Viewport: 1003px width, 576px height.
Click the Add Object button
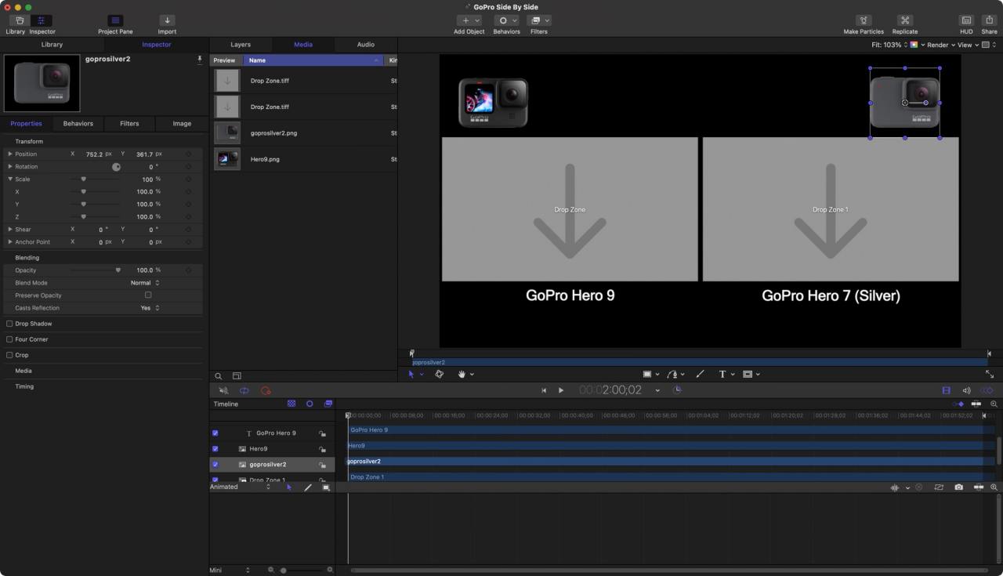tap(469, 20)
